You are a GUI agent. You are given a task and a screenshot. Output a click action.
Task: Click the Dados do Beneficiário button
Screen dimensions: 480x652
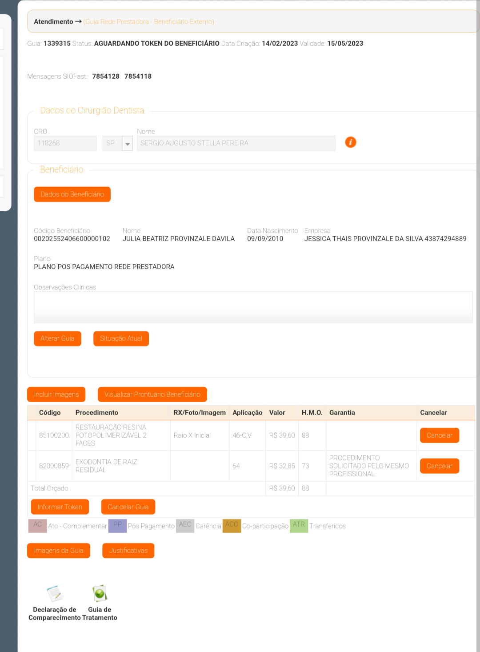(x=72, y=194)
